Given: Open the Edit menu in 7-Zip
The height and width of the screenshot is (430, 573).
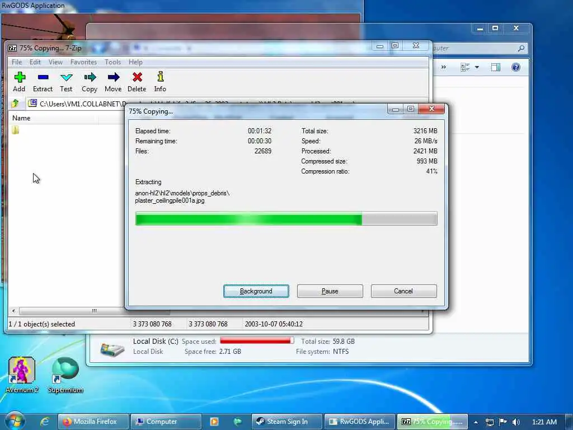Looking at the screenshot, I should tap(35, 62).
